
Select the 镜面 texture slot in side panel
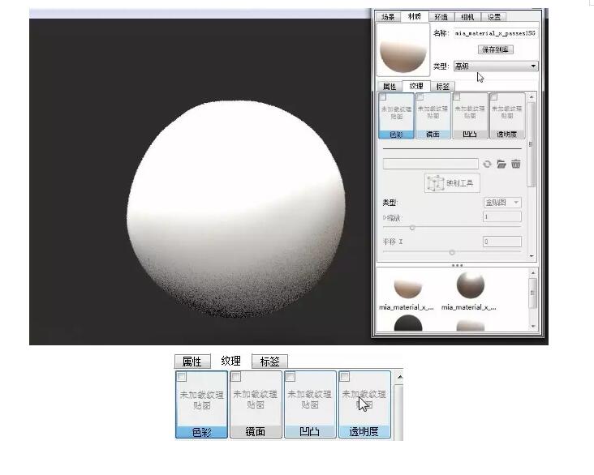point(433,115)
